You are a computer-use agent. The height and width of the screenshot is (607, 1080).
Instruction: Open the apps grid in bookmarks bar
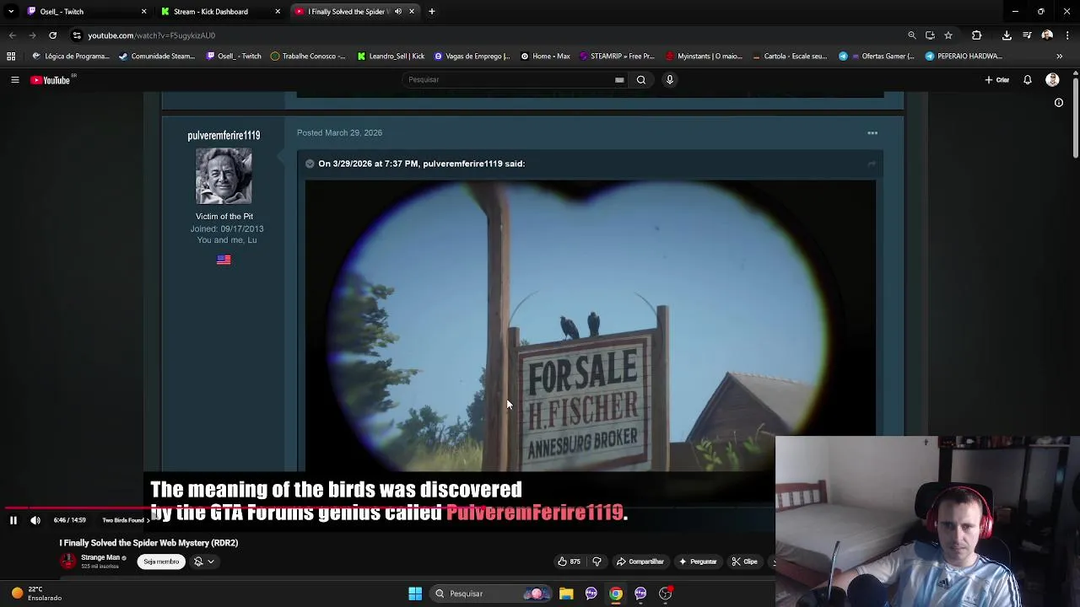(11, 56)
